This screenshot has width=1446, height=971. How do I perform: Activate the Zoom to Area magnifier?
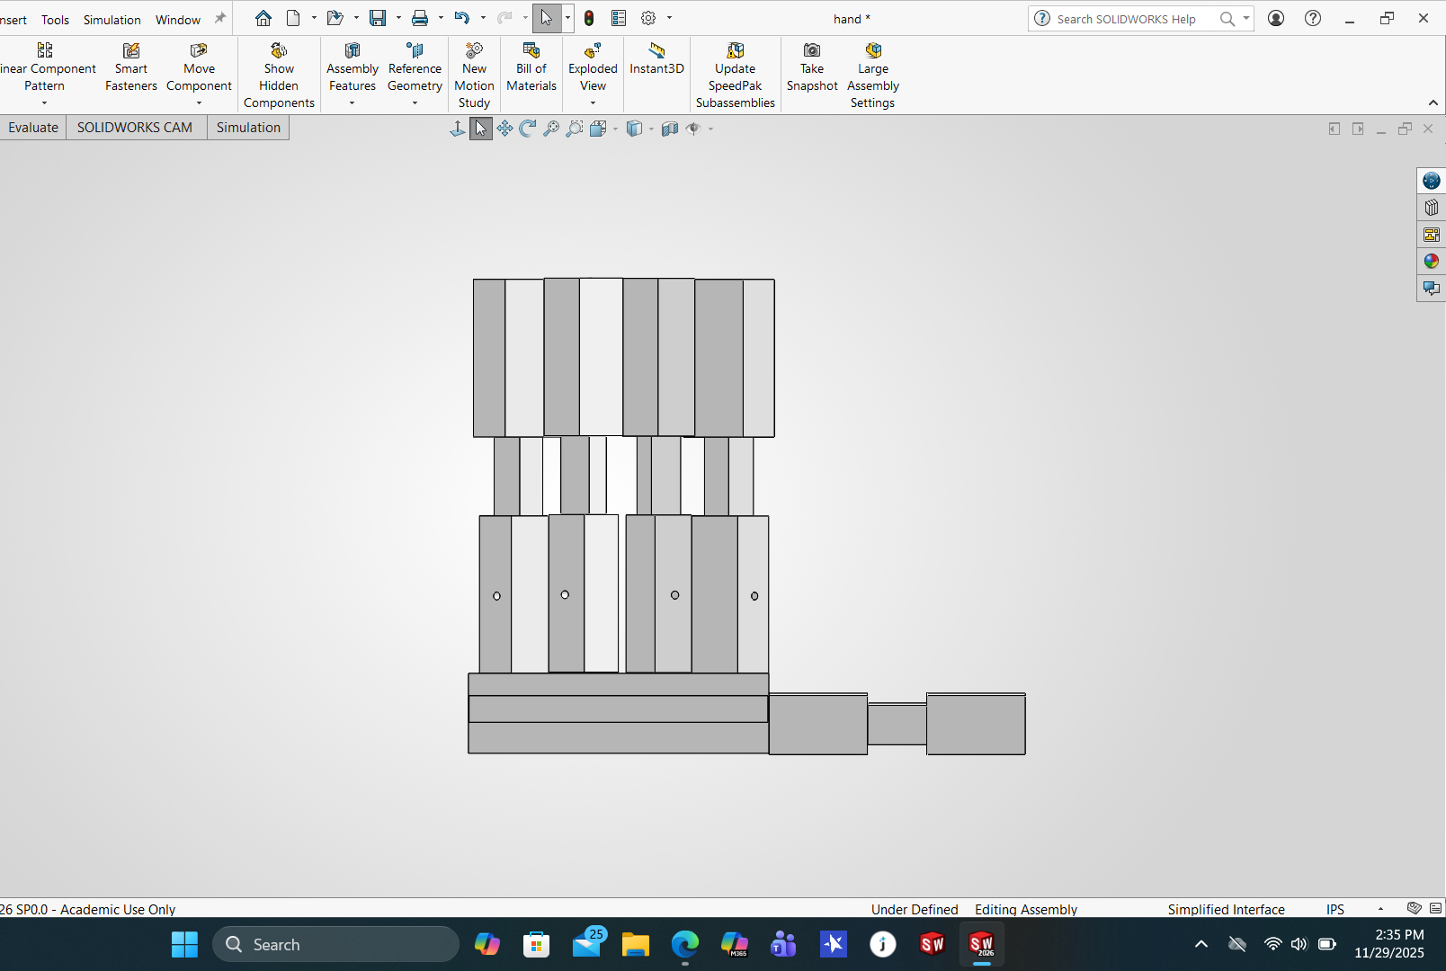574,129
